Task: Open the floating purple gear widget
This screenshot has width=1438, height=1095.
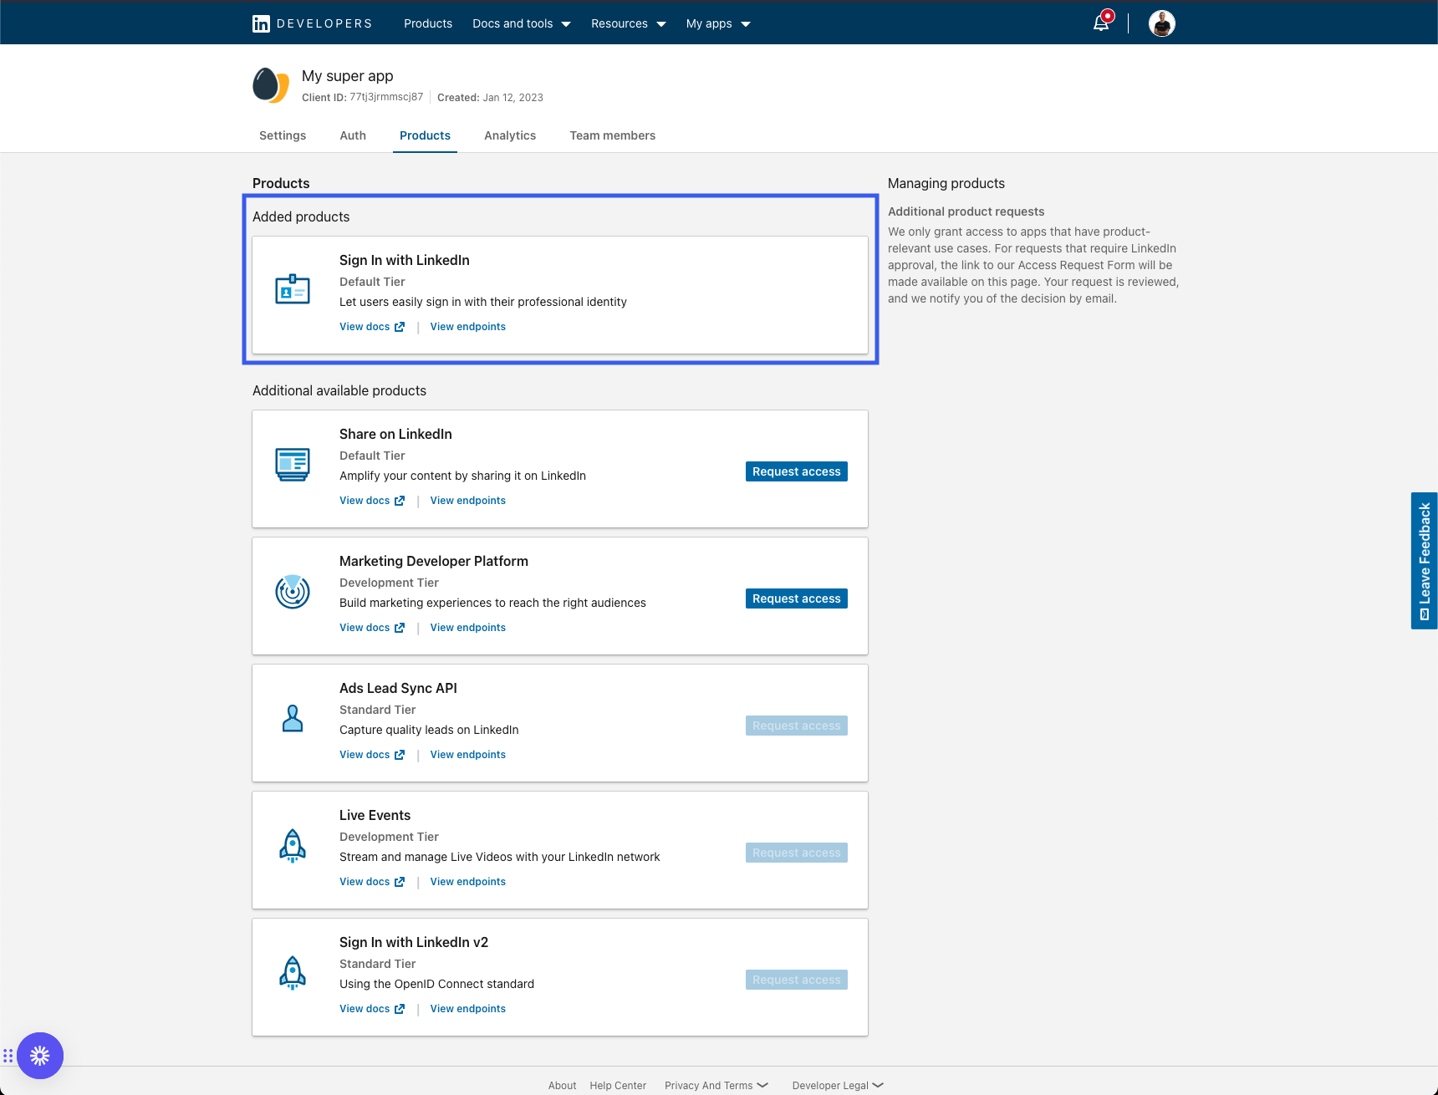Action: tap(40, 1056)
